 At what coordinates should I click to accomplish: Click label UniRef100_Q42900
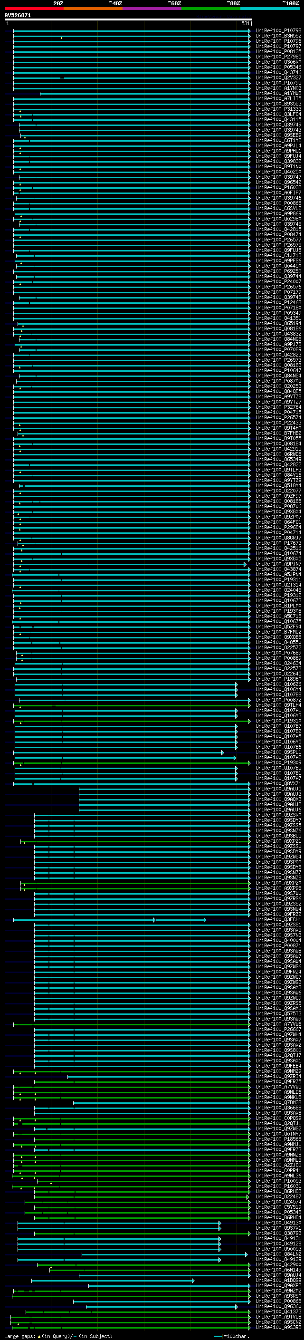[278, 1264]
